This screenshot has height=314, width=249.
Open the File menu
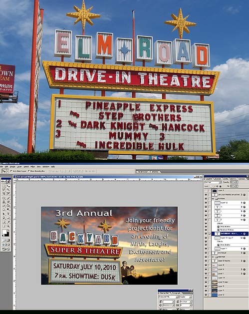(2, 167)
